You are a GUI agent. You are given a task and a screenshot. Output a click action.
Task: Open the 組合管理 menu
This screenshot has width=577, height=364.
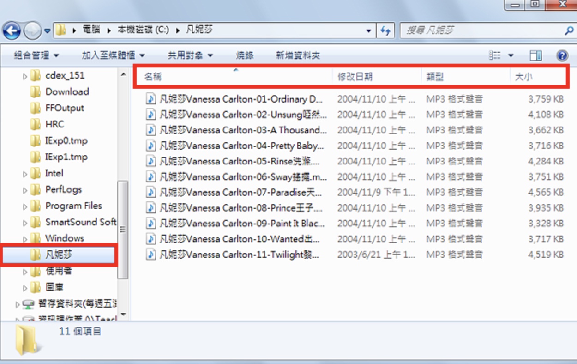pos(36,55)
